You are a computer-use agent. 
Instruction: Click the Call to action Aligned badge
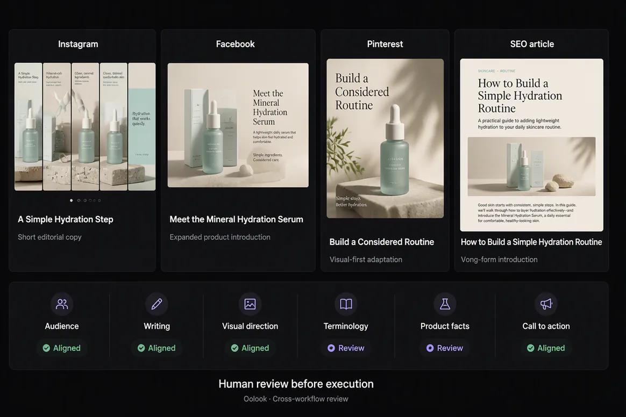click(546, 348)
